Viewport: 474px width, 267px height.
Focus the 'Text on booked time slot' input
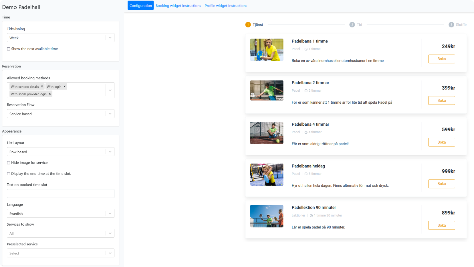(61, 193)
